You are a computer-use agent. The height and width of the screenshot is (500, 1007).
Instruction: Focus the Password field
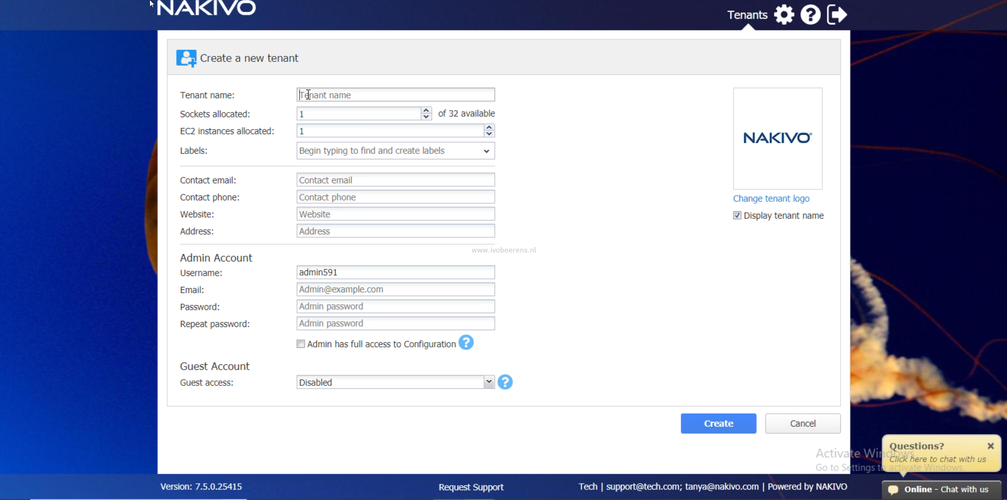396,306
